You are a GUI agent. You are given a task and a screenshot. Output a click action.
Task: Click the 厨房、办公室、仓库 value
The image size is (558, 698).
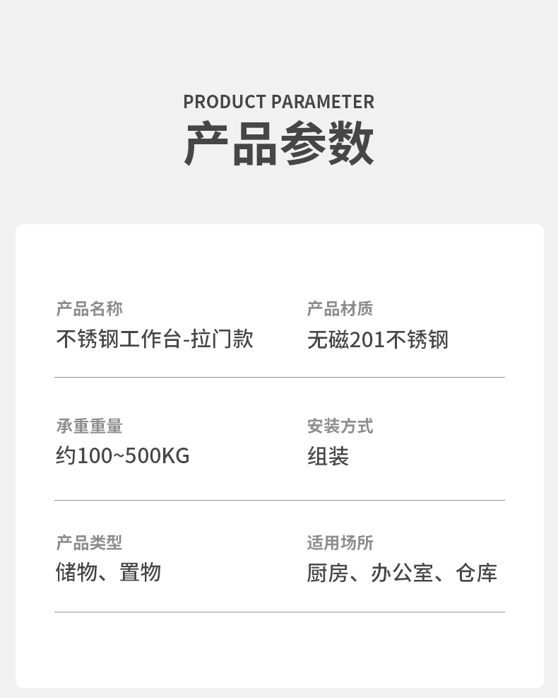click(402, 573)
